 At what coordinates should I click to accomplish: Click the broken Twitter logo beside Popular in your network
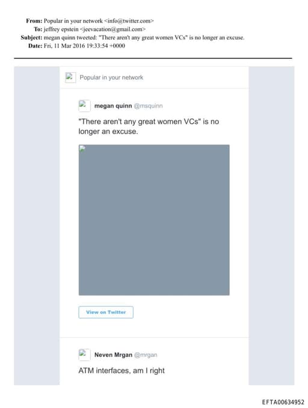pyautogui.click(x=70, y=77)
